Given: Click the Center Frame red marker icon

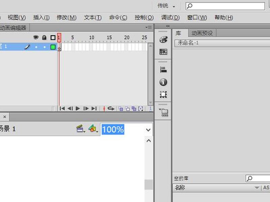Looking at the screenshot, I should (104, 109).
